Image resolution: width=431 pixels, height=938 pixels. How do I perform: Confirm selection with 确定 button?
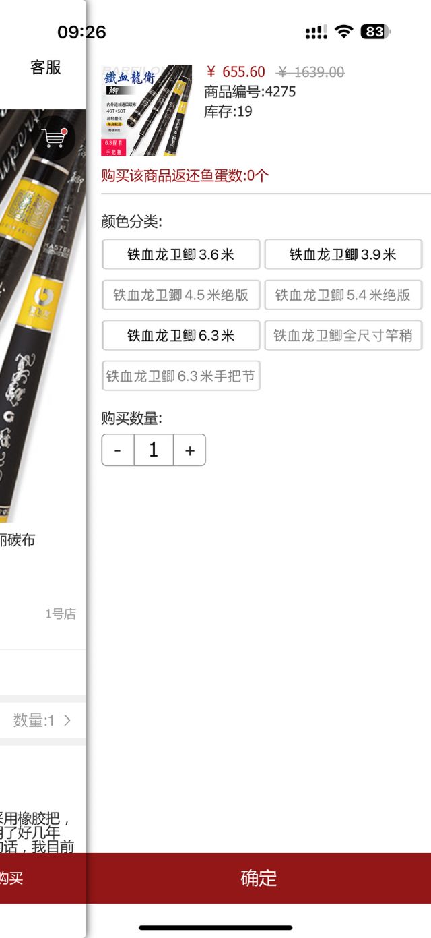click(x=259, y=878)
